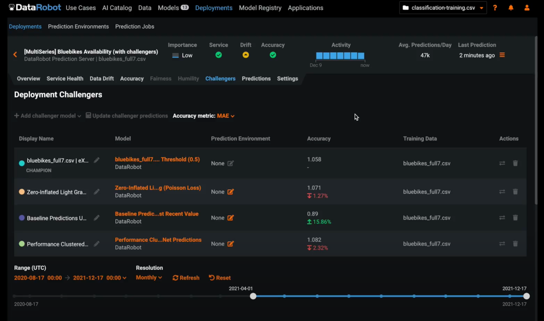Click the Refresh button
This screenshot has width=544, height=321.
186,278
